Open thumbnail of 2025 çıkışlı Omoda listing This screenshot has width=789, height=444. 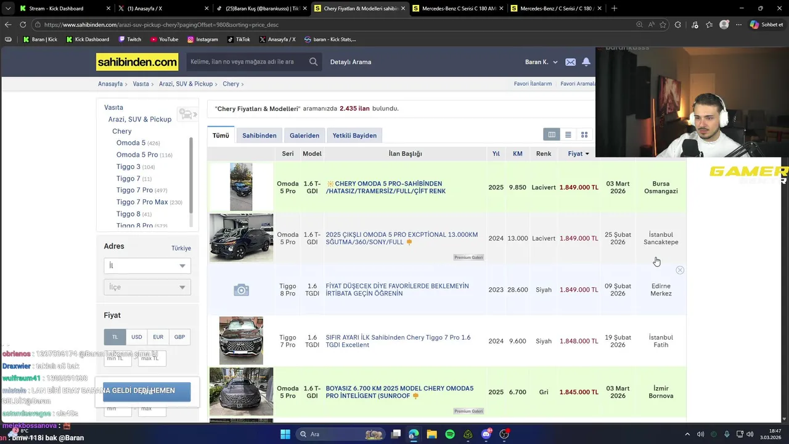[241, 237]
